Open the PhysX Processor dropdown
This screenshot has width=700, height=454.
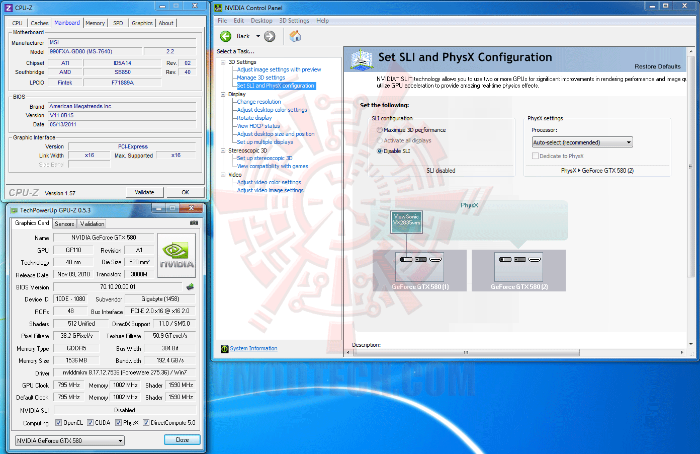(x=582, y=142)
